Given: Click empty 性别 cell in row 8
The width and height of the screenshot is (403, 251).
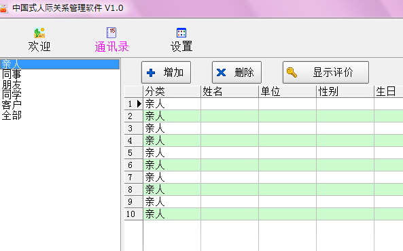Looking at the screenshot, I should [x=345, y=190].
